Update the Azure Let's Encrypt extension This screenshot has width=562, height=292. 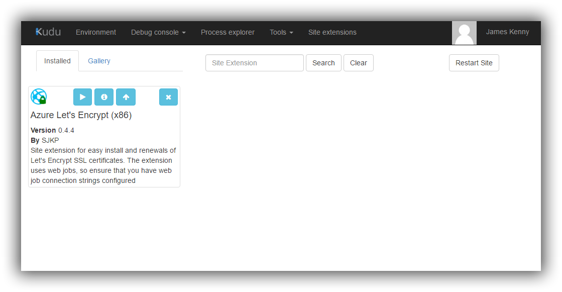[x=126, y=97]
